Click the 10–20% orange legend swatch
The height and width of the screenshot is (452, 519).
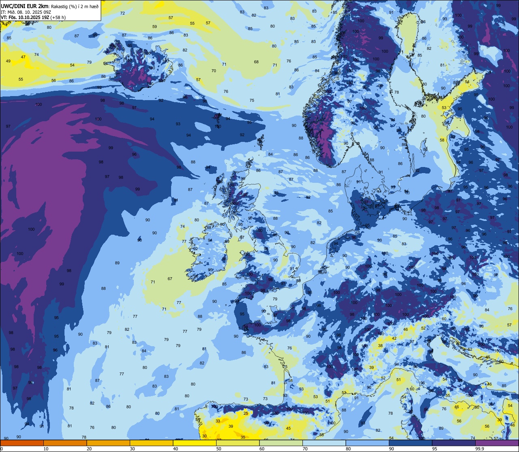[x=65, y=443]
